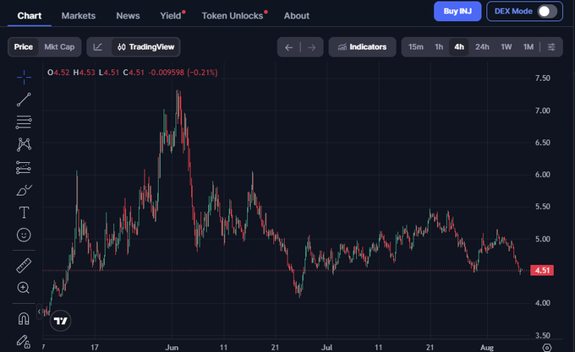Open the Yield tab
The height and width of the screenshot is (352, 575).
[171, 16]
